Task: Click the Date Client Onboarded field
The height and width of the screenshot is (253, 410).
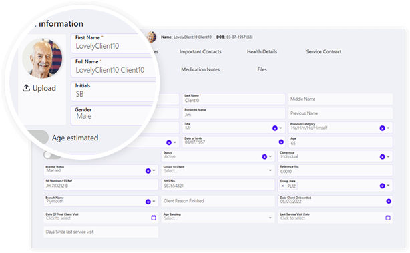Action: 335,201
